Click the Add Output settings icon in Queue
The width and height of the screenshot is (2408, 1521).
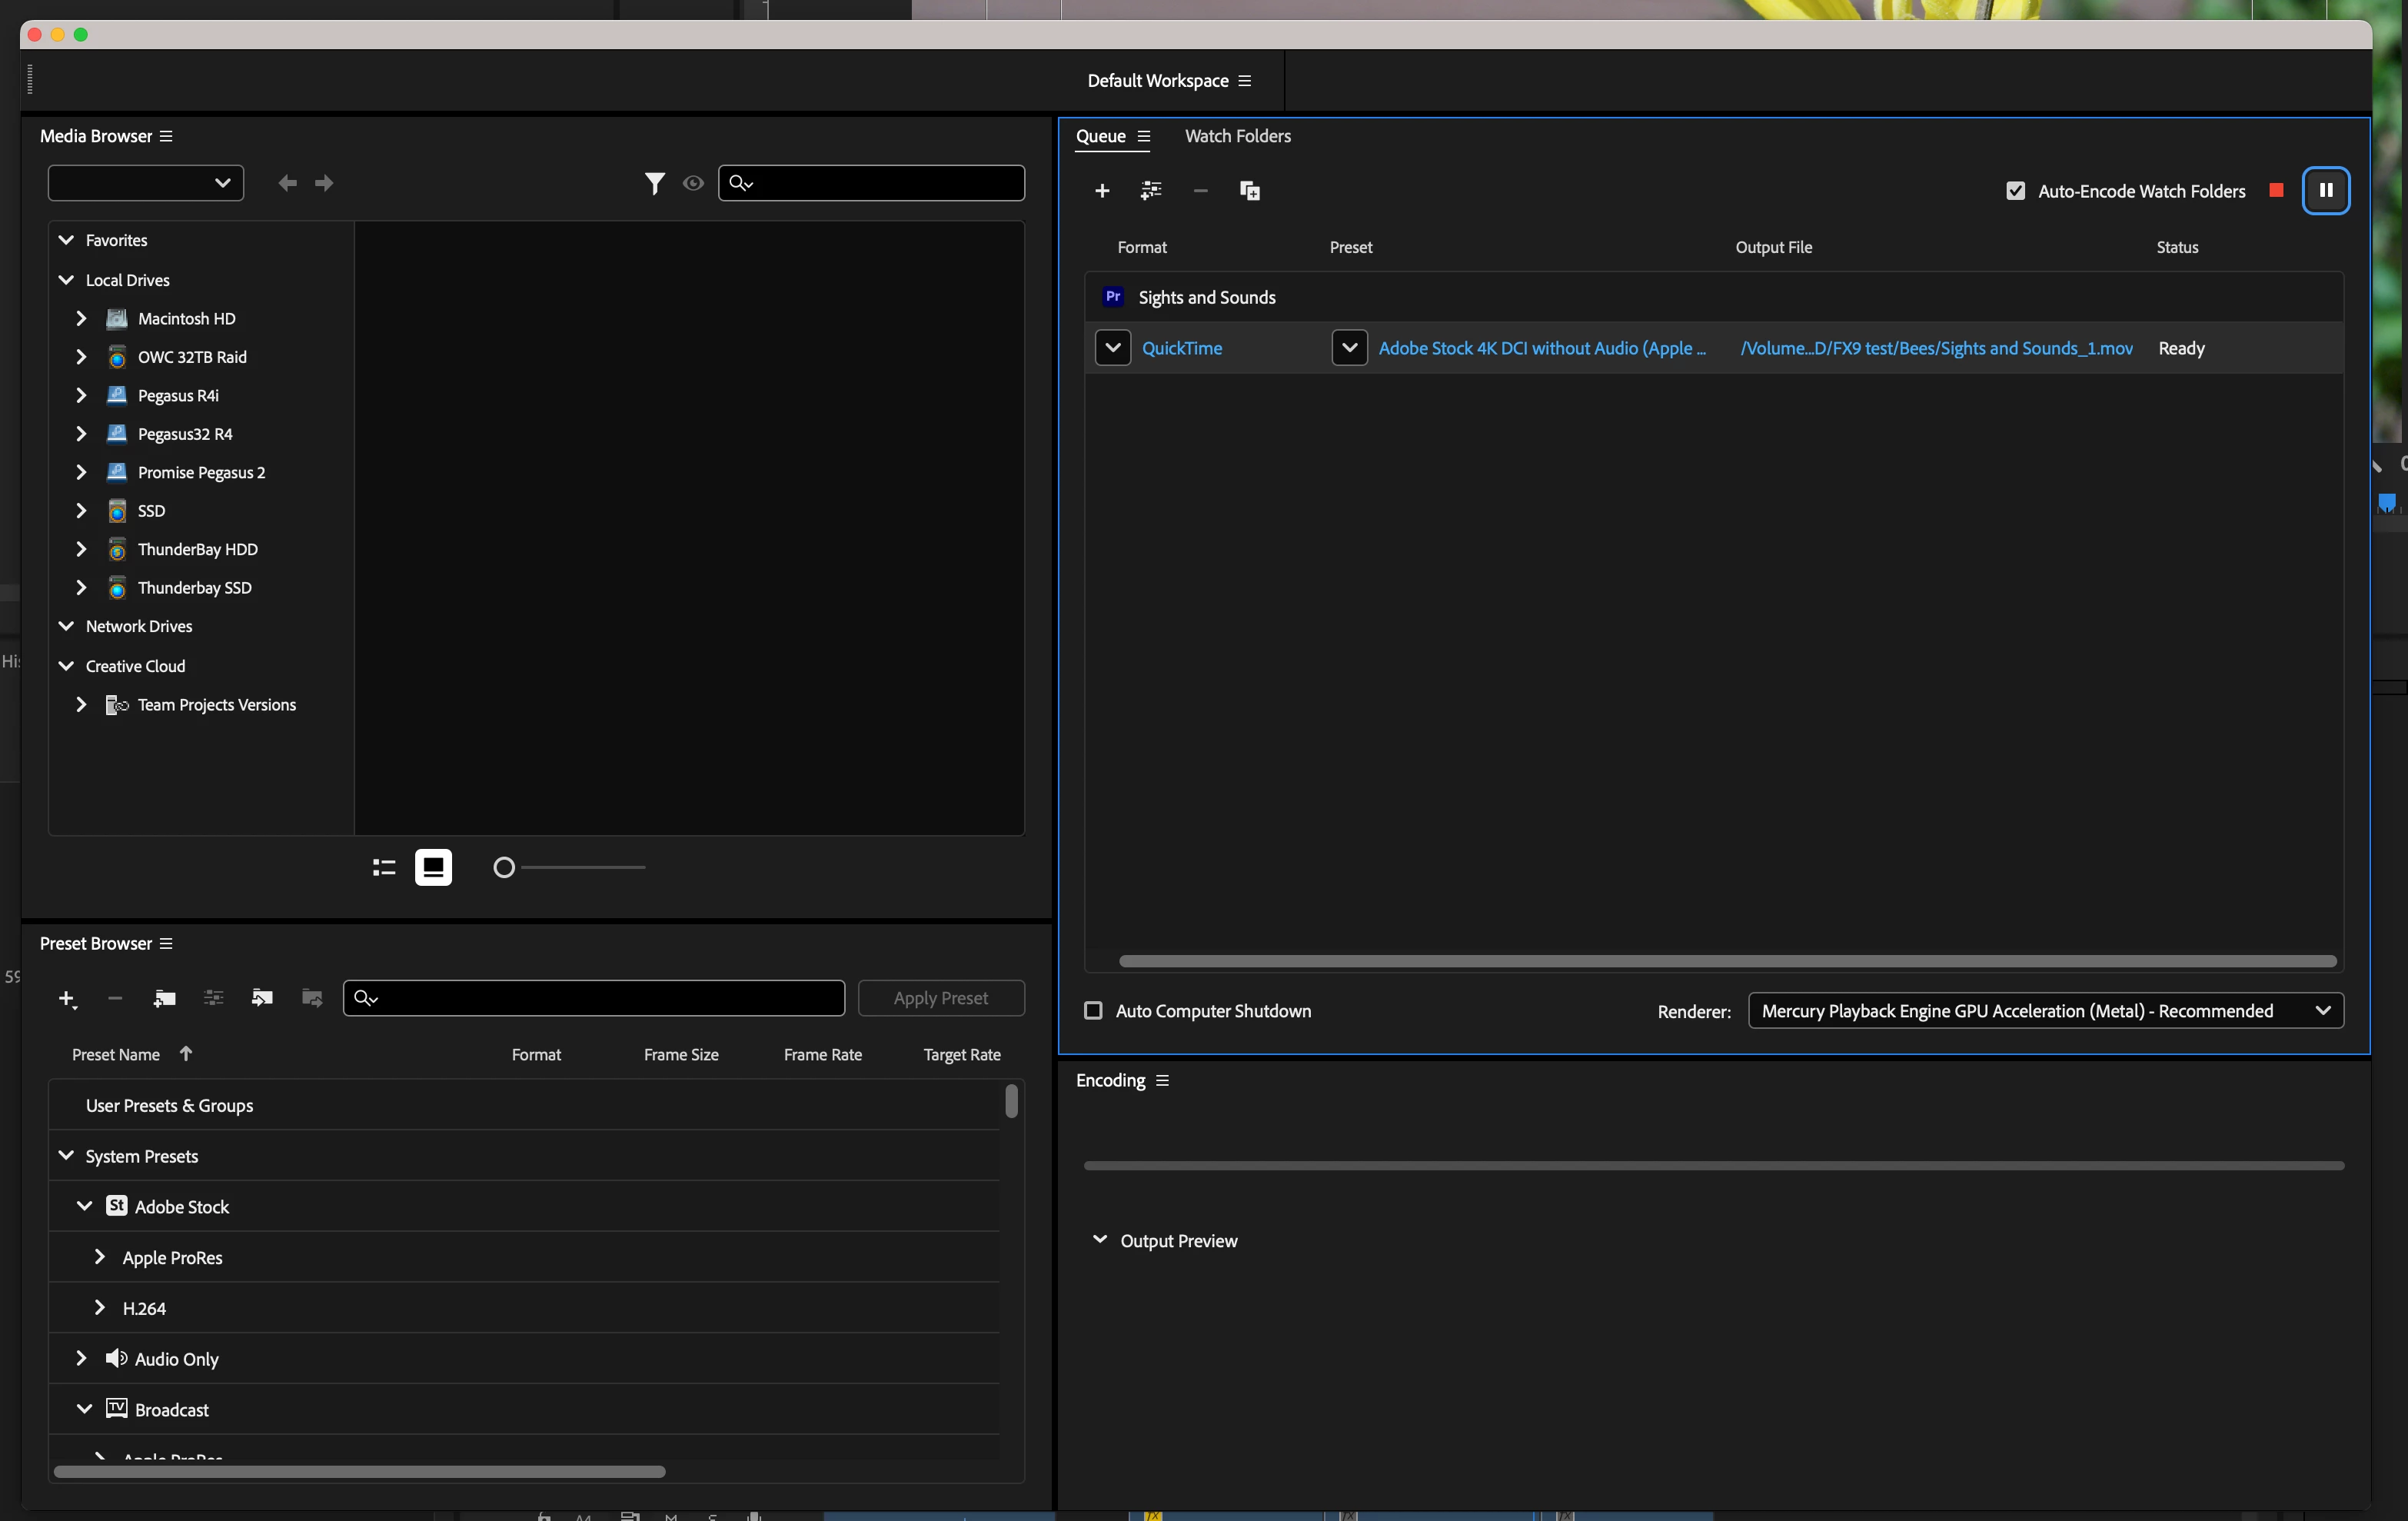pyautogui.click(x=1151, y=191)
